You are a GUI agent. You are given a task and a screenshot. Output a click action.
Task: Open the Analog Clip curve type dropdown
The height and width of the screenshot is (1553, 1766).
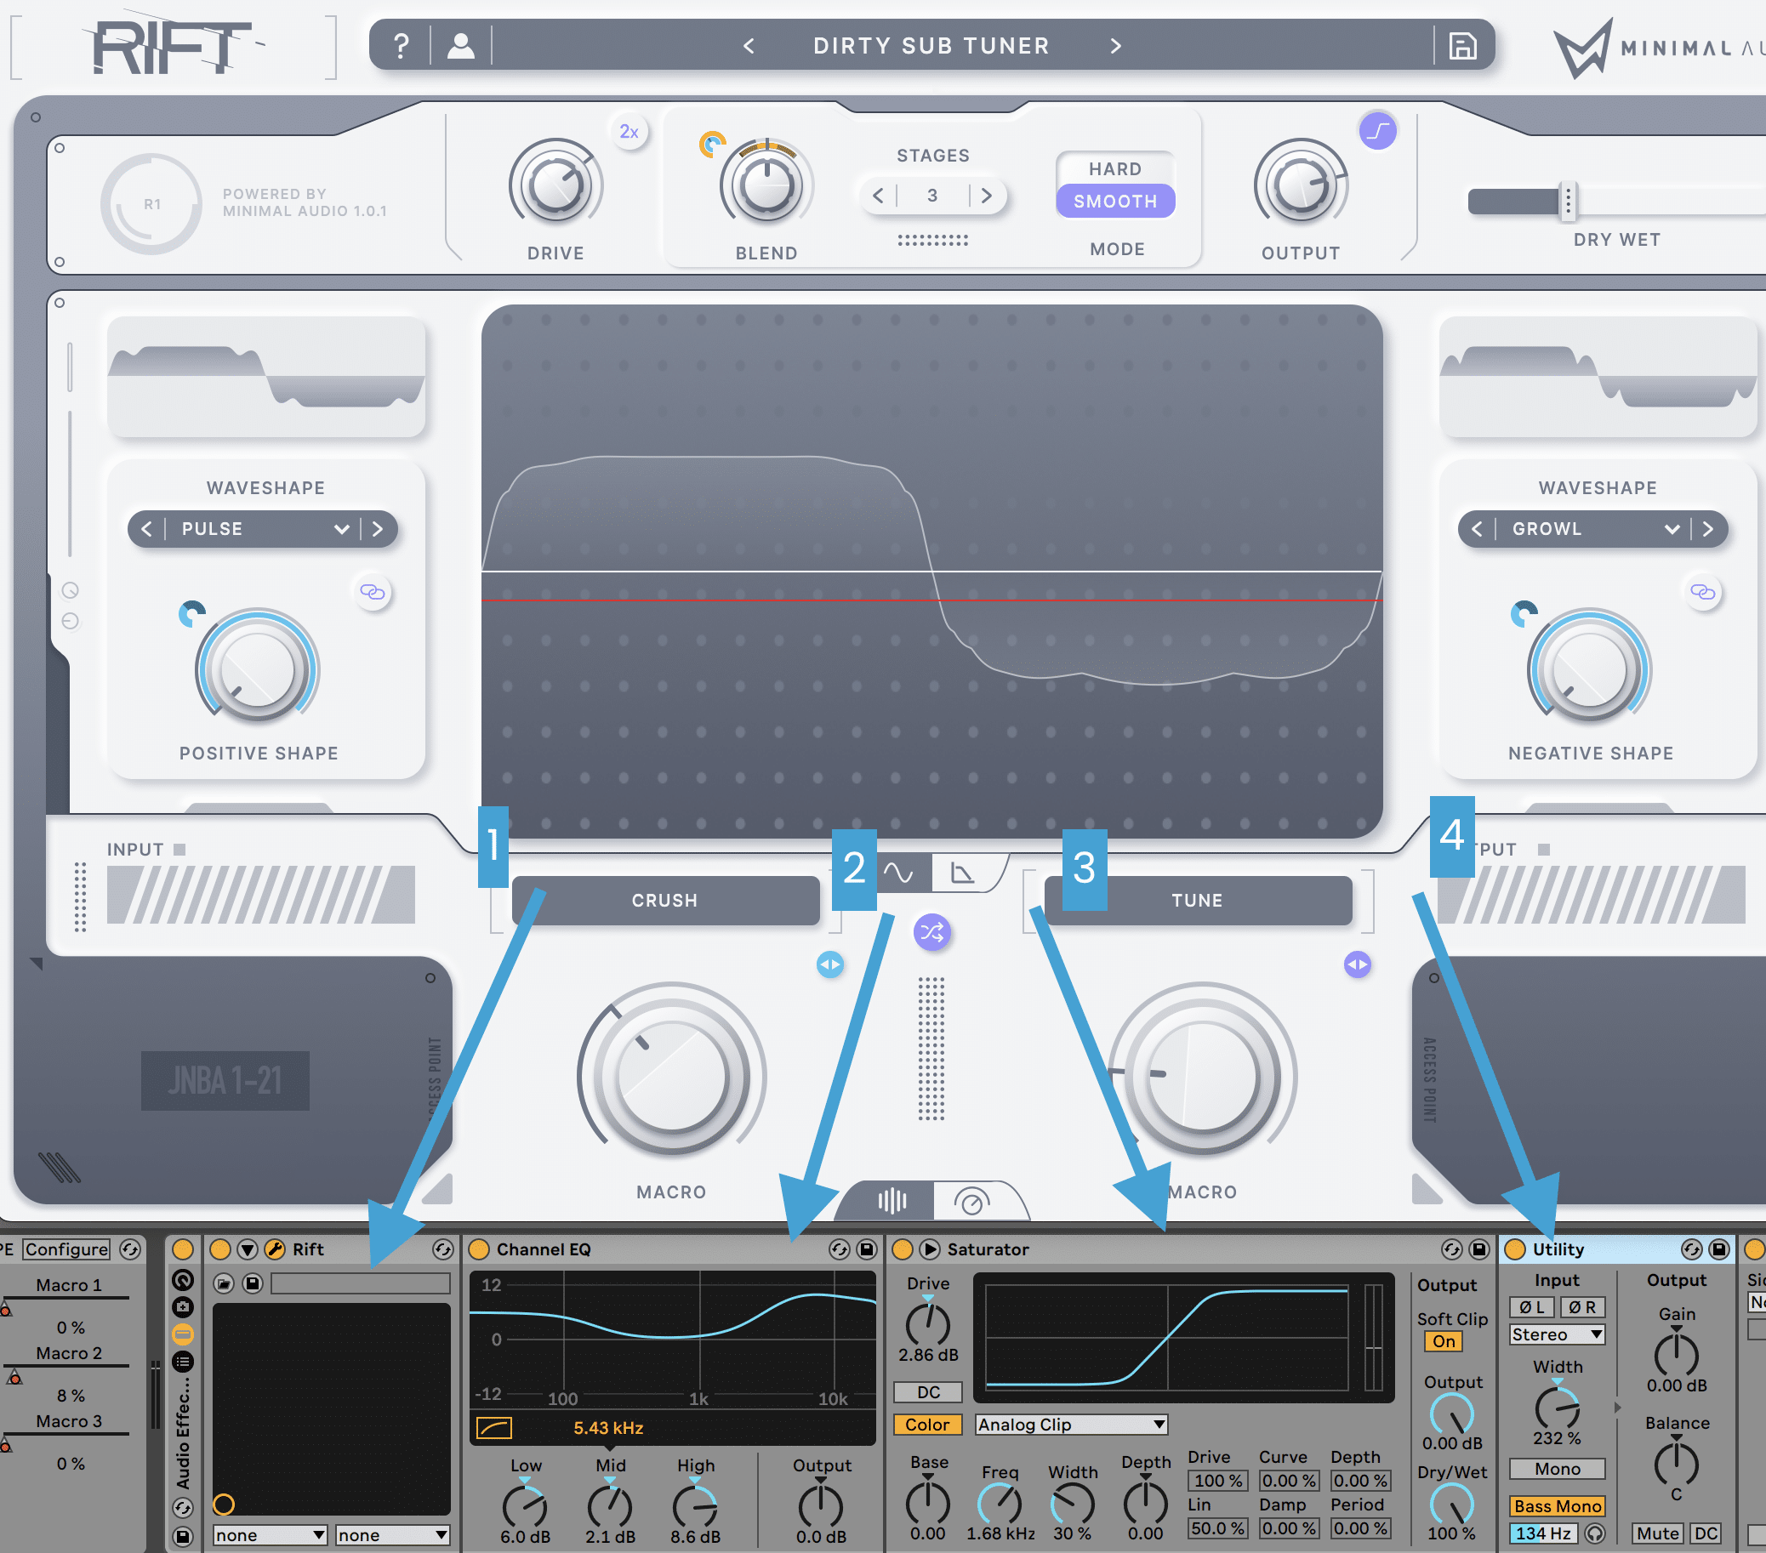pos(1071,1425)
